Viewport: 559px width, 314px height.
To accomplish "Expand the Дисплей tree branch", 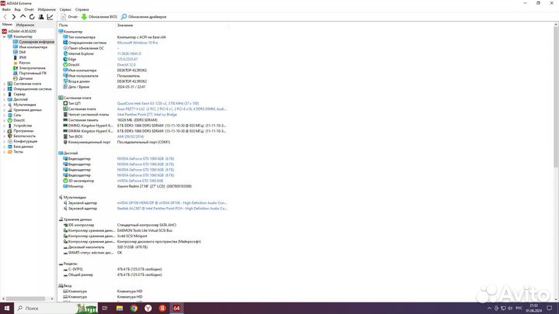I will (x=5, y=99).
